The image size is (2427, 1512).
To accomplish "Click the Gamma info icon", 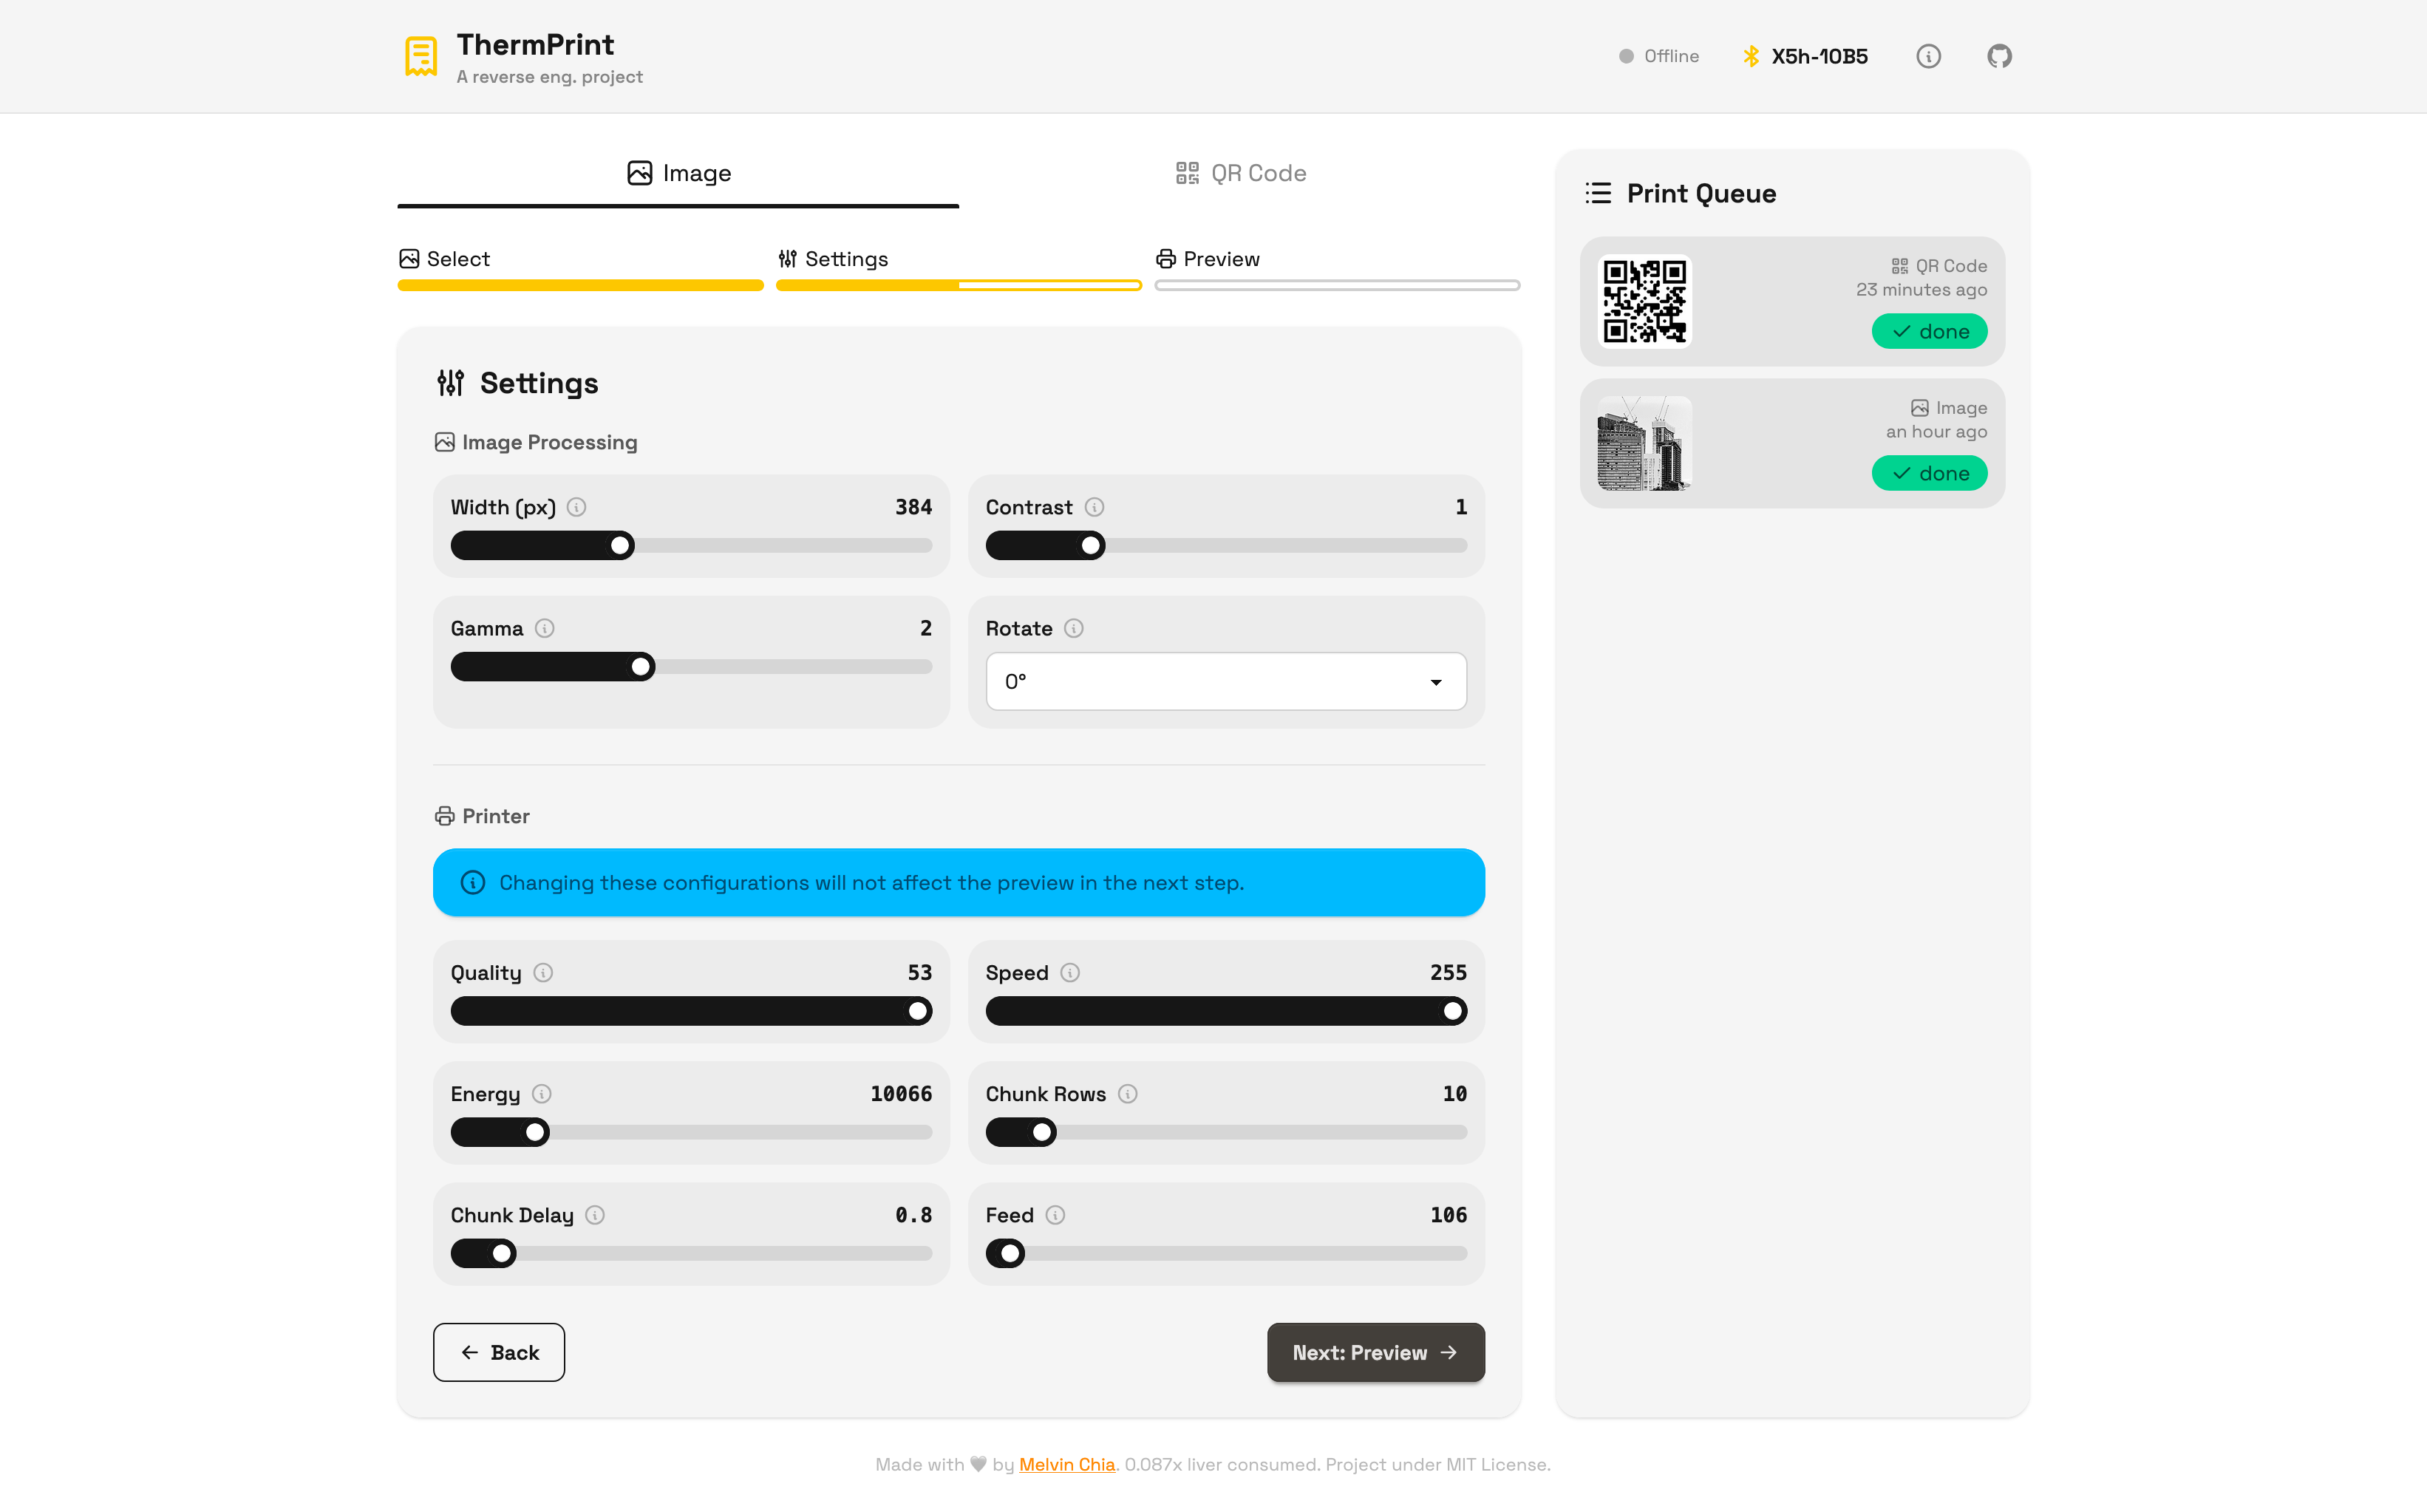I will click(545, 628).
